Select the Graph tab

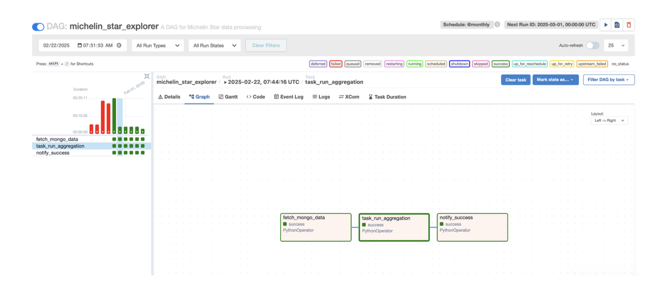click(199, 97)
